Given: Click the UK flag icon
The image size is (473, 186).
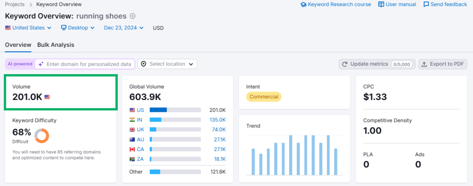Looking at the screenshot, I should click(x=132, y=130).
